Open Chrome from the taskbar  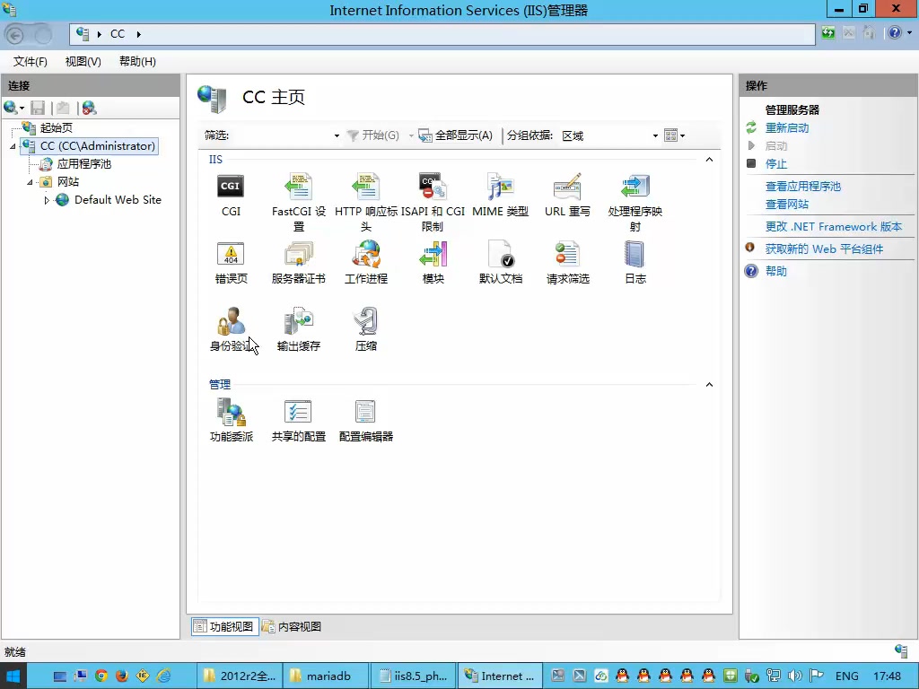(x=101, y=676)
